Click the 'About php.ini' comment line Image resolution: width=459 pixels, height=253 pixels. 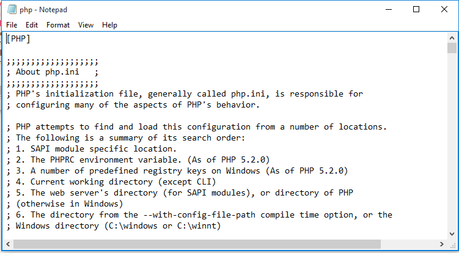(53, 72)
